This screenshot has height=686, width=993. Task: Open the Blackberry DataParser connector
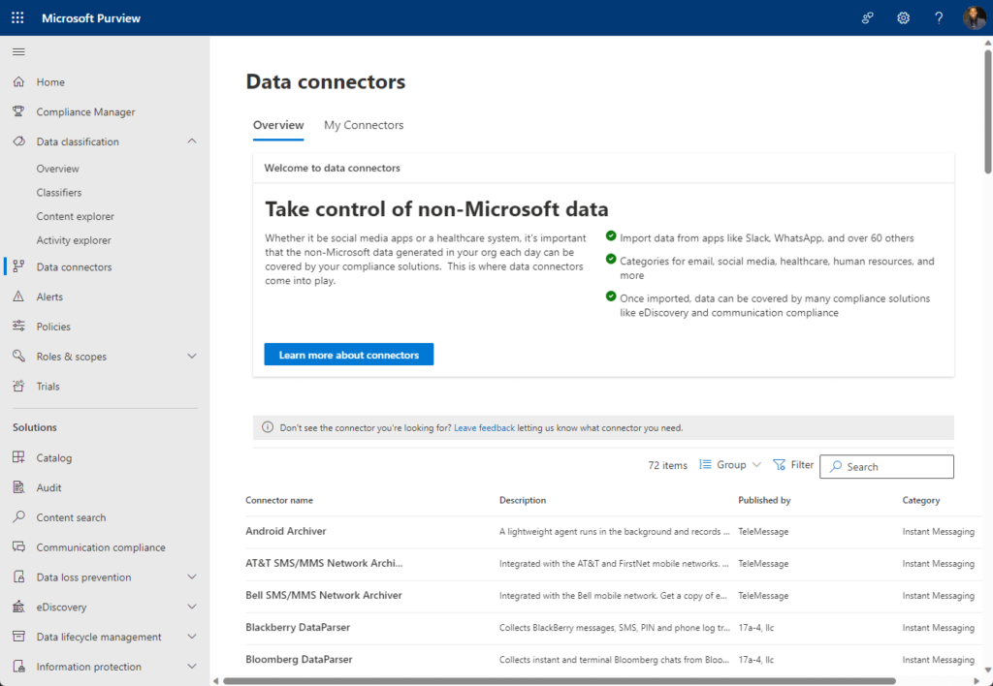coord(298,627)
